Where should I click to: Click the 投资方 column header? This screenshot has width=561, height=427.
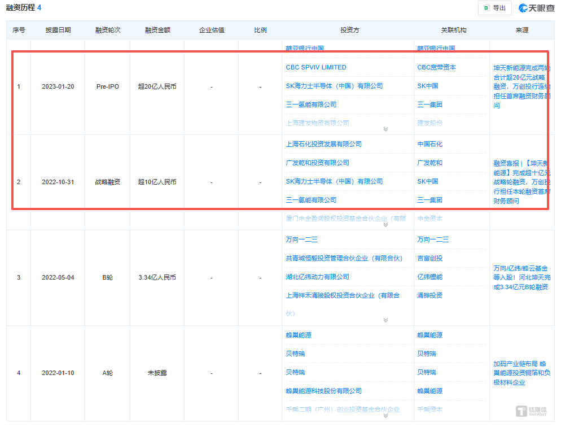coord(349,30)
